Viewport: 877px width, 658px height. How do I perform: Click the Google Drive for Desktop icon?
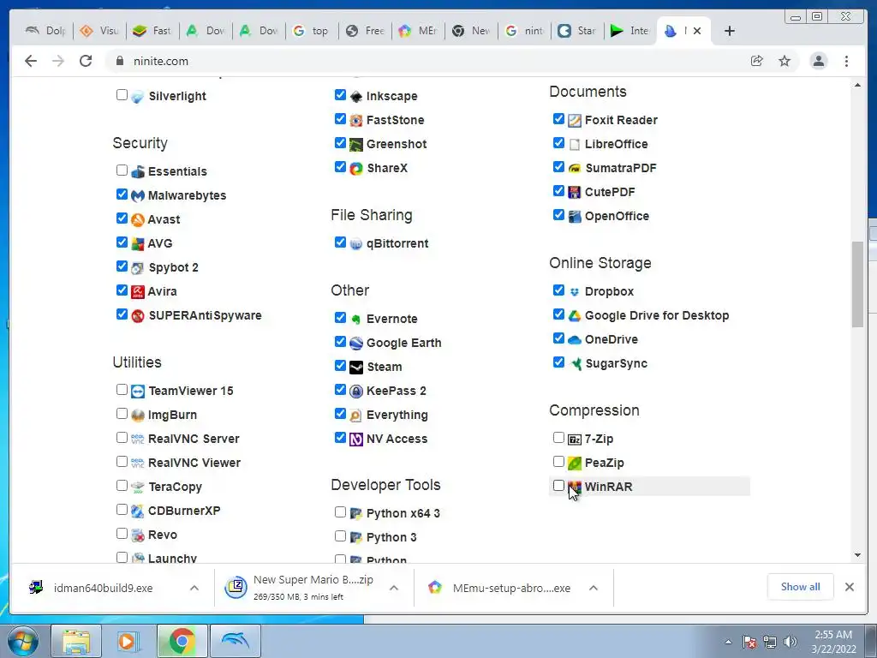pos(575,315)
